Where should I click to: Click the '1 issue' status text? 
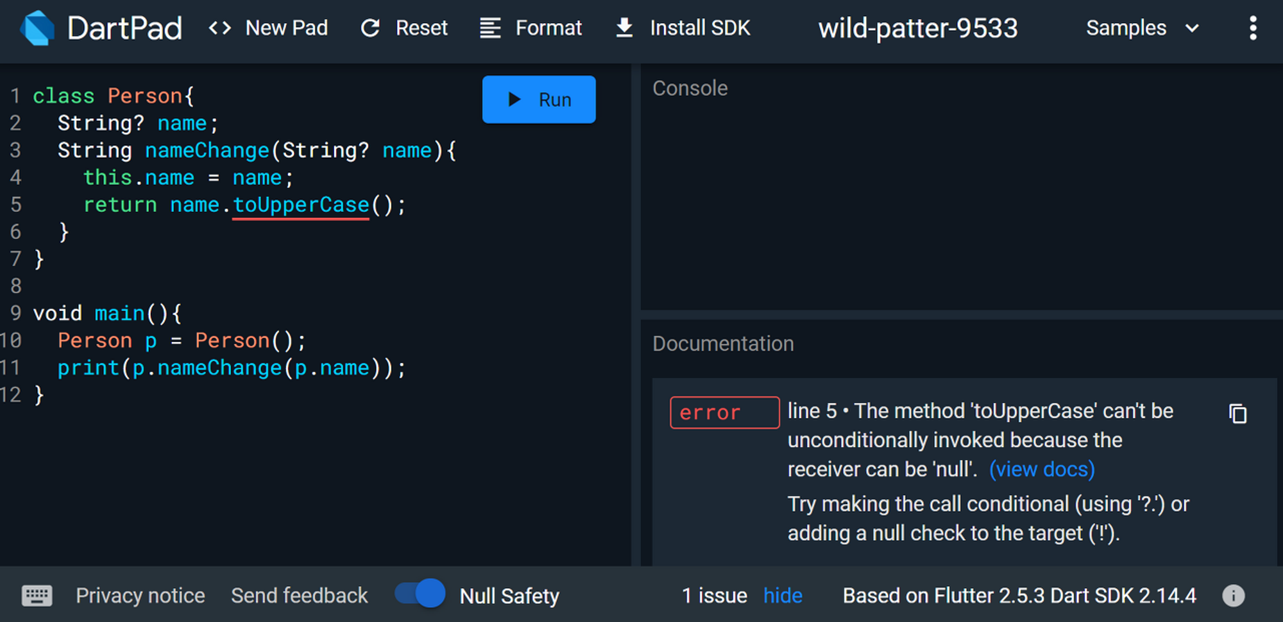click(714, 596)
